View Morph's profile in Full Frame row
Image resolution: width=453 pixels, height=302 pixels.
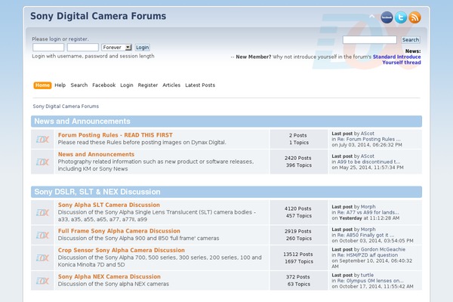[x=368, y=230]
